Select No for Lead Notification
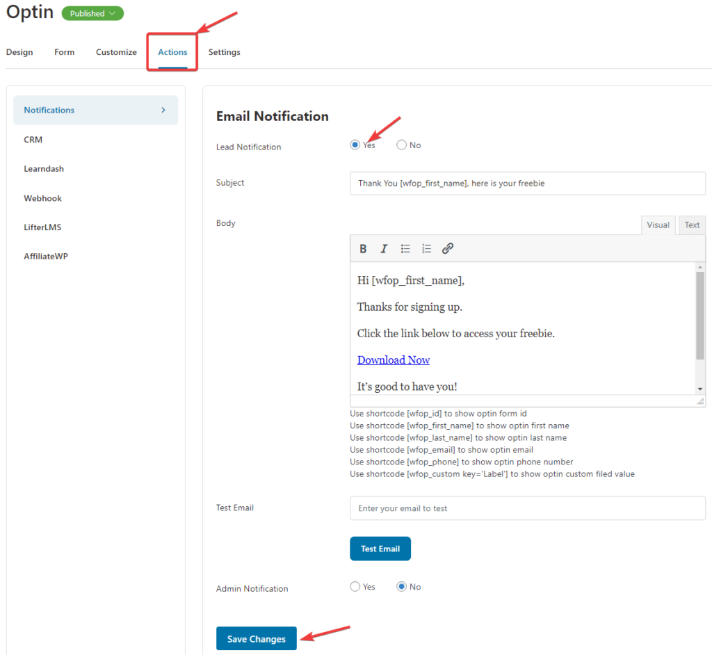Screen dimensions: 712x655 (x=401, y=145)
